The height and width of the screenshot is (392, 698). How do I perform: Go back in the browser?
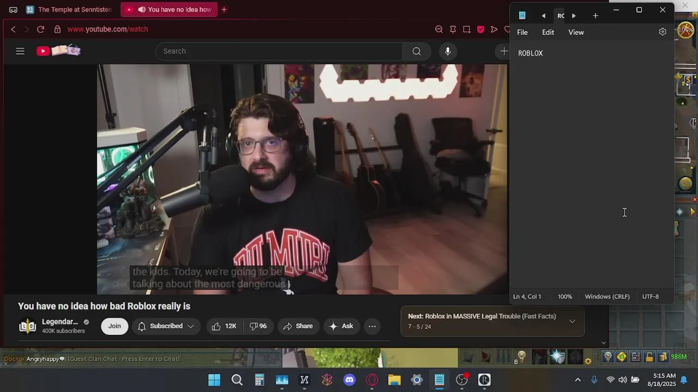(x=13, y=29)
